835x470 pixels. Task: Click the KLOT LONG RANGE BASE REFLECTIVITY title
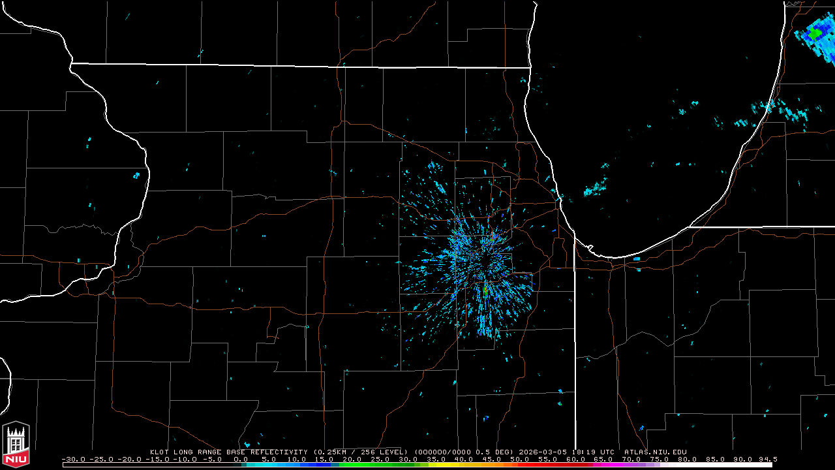tap(228, 452)
